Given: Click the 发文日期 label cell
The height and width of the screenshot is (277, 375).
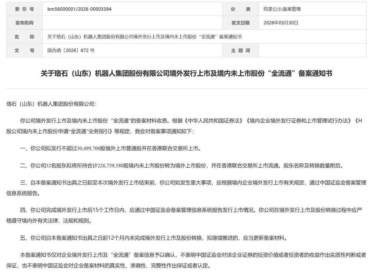Looking at the screenshot, I should pyautogui.click(x=240, y=23).
